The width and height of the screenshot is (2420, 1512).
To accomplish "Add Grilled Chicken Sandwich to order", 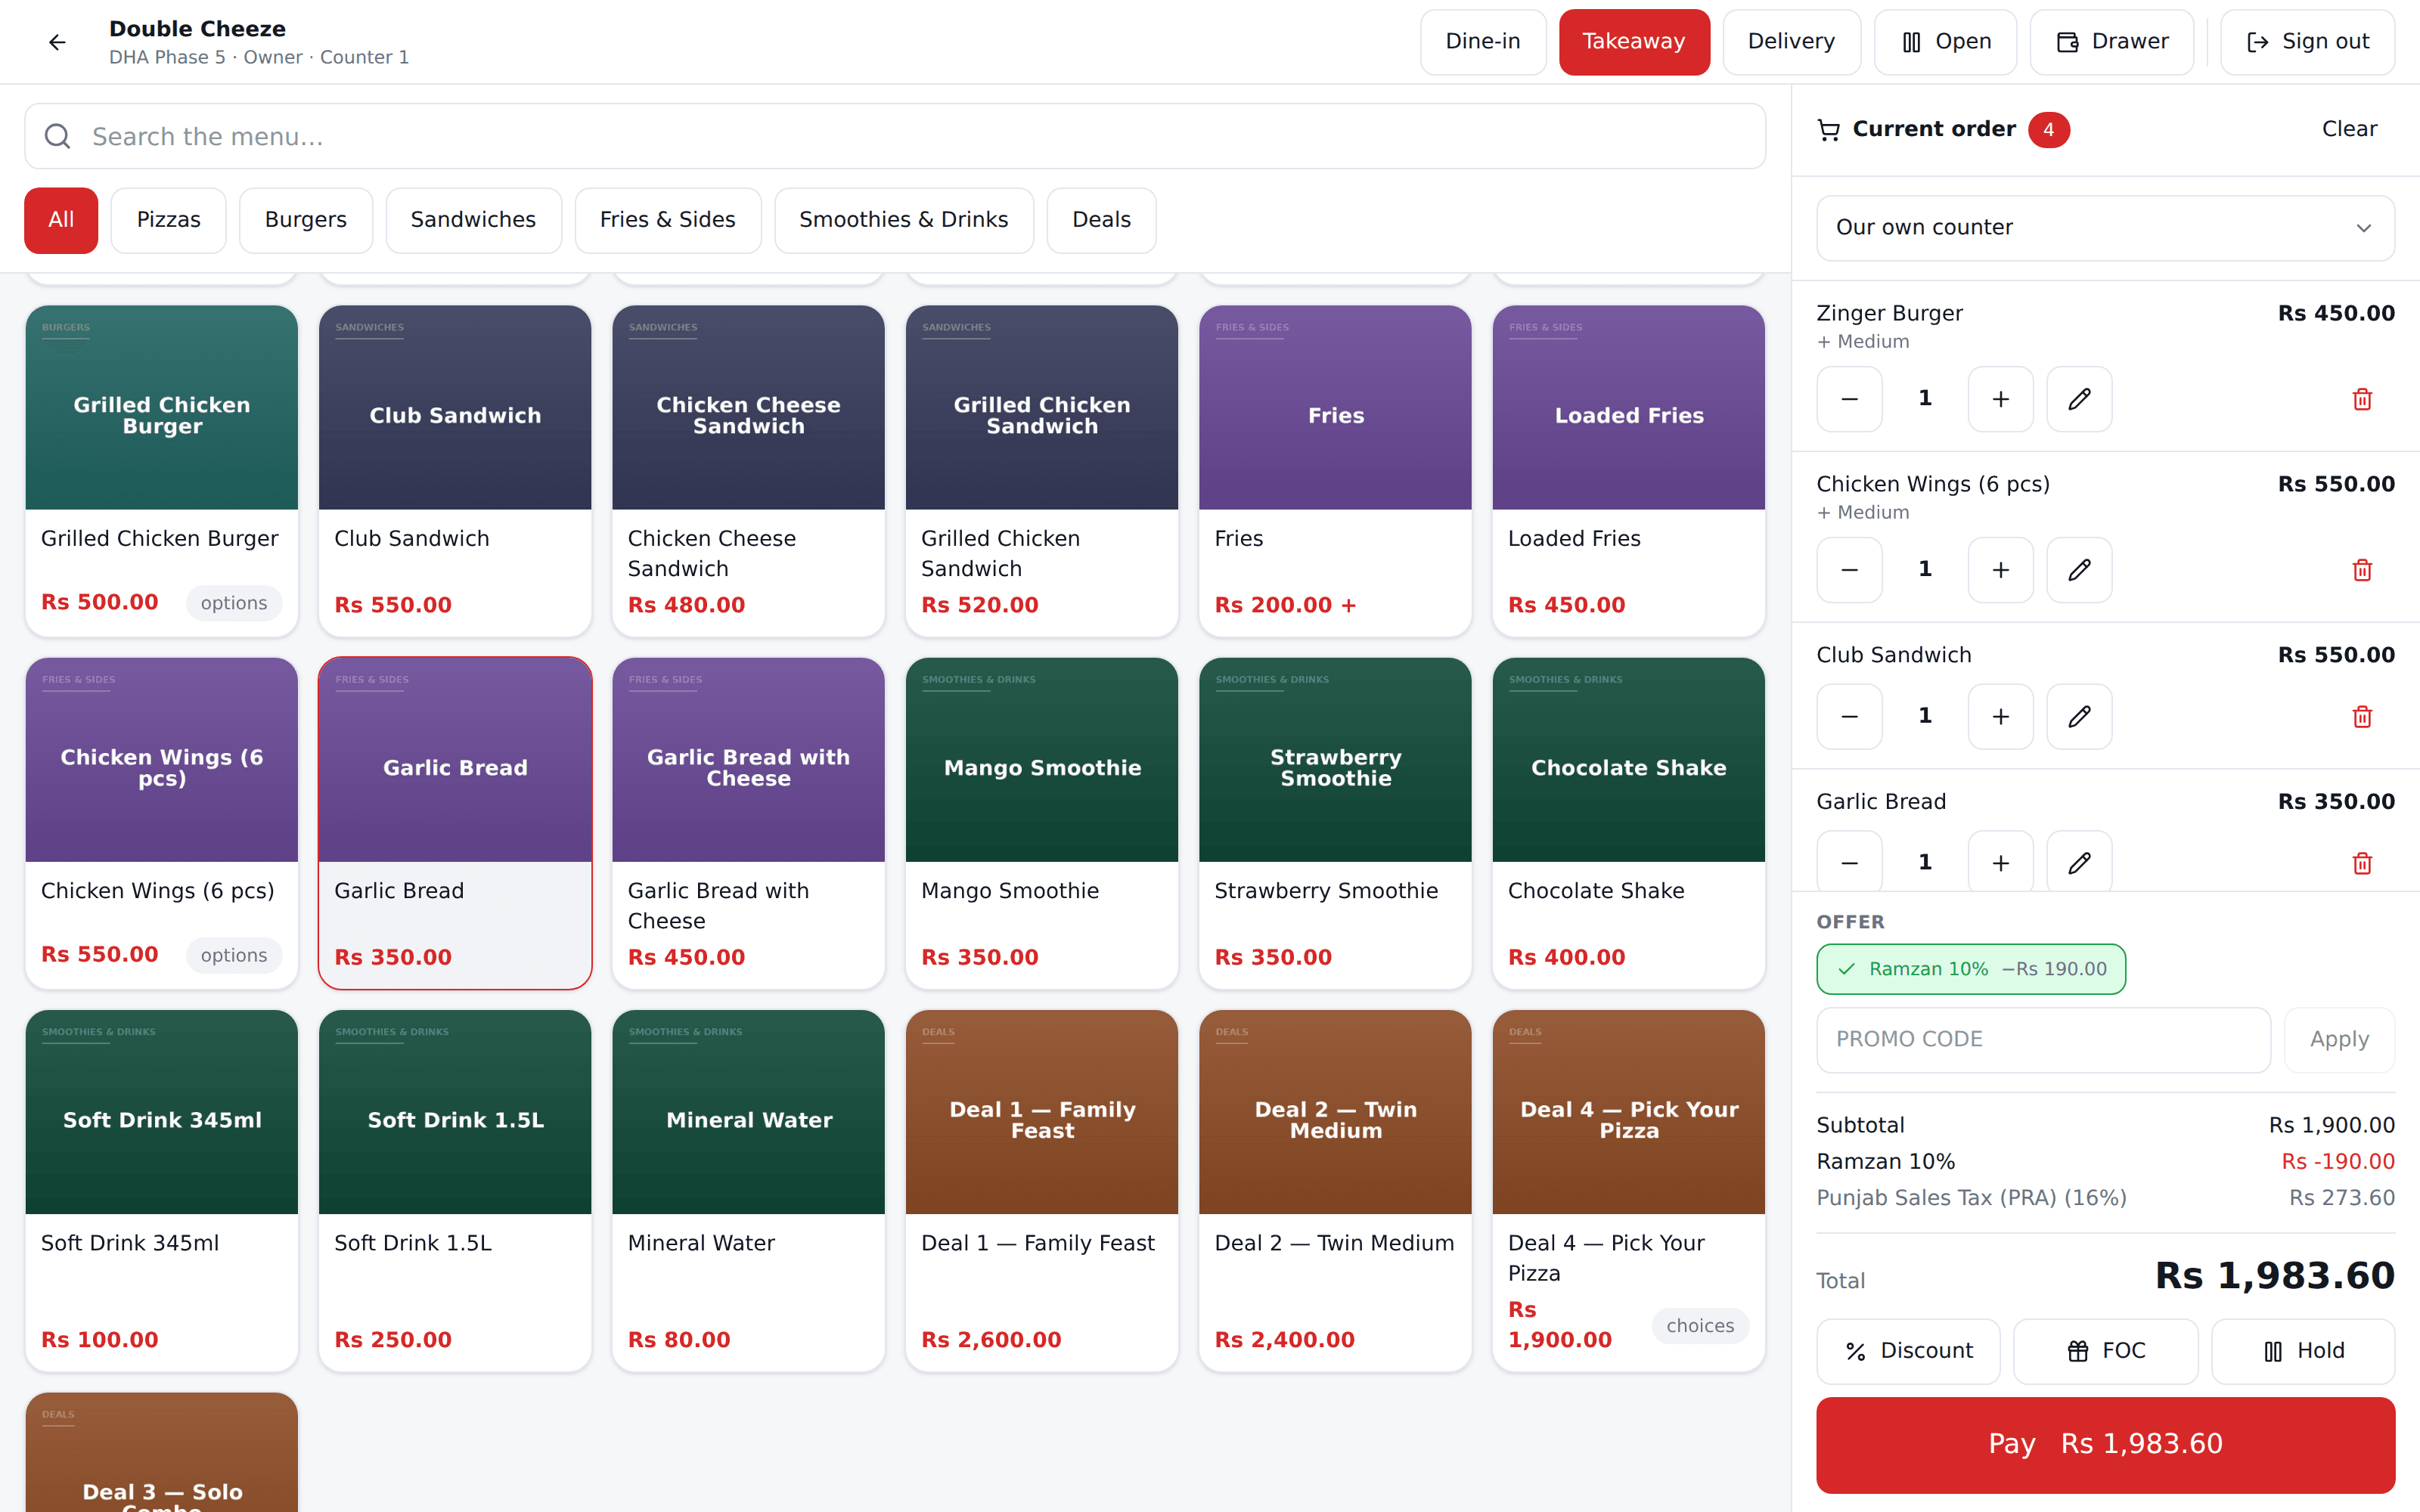I will pos(1041,471).
